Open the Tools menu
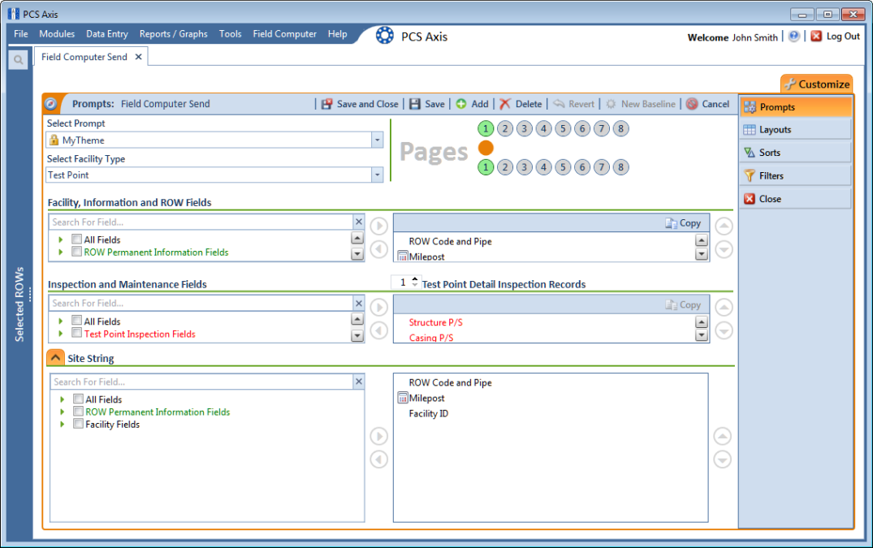The image size is (873, 548). point(231,34)
